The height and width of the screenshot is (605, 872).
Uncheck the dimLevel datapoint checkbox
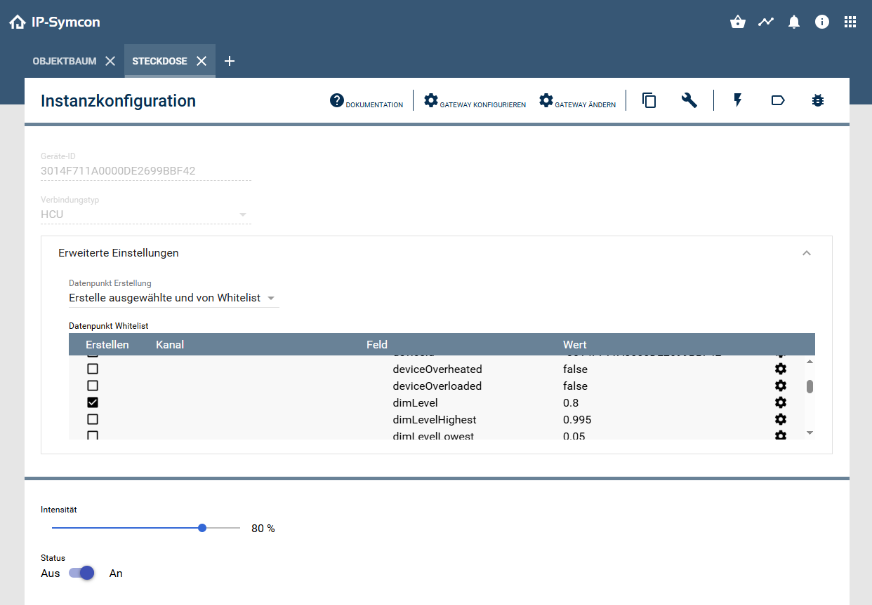click(x=91, y=402)
